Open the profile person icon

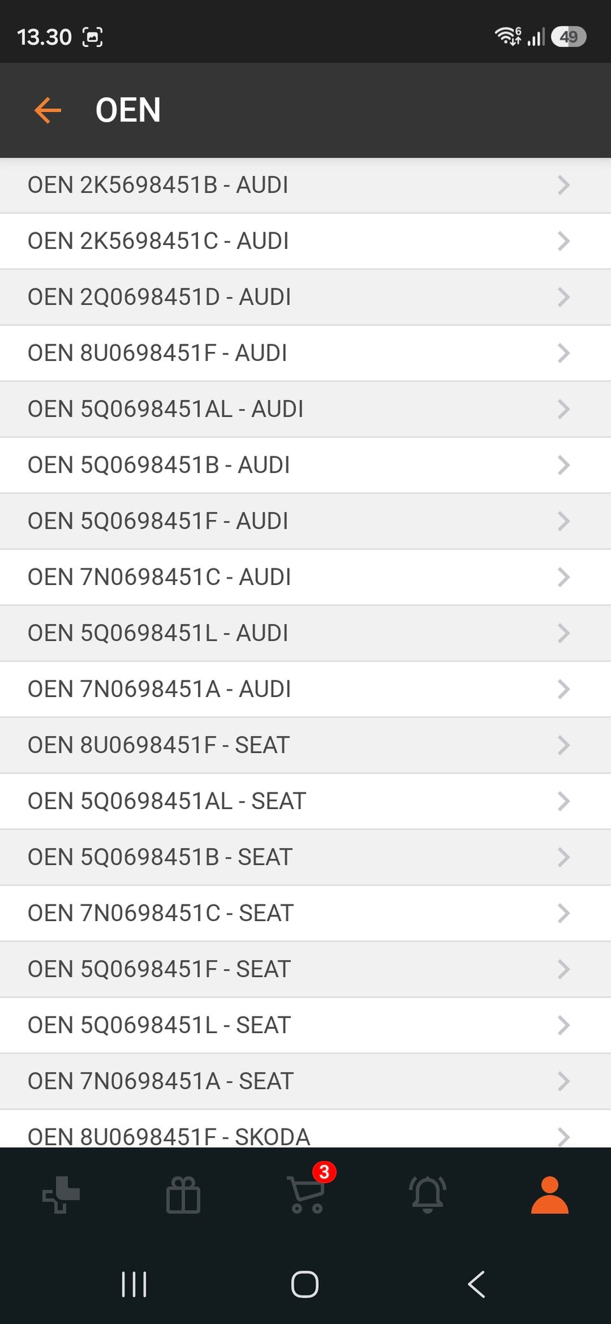(x=549, y=1195)
